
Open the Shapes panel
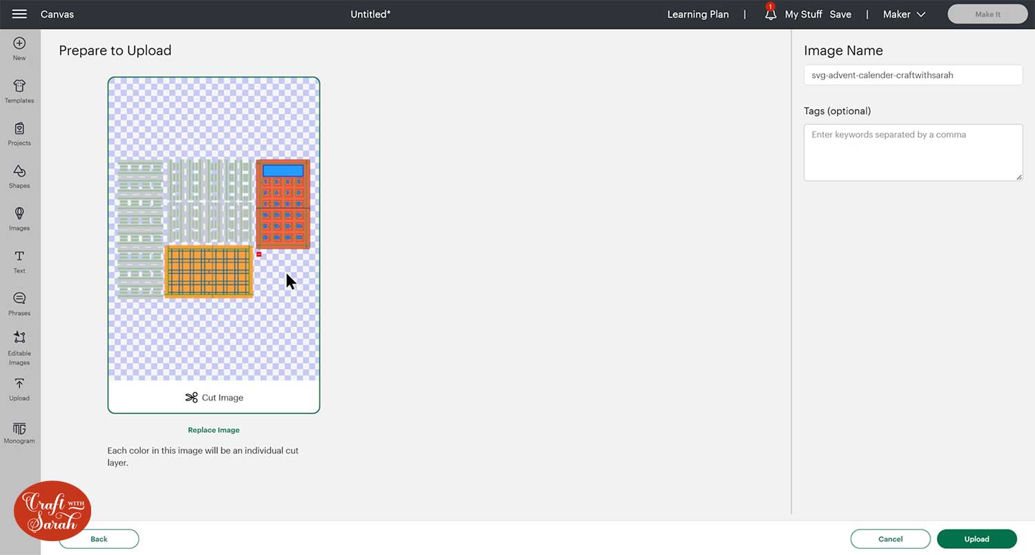pyautogui.click(x=19, y=177)
